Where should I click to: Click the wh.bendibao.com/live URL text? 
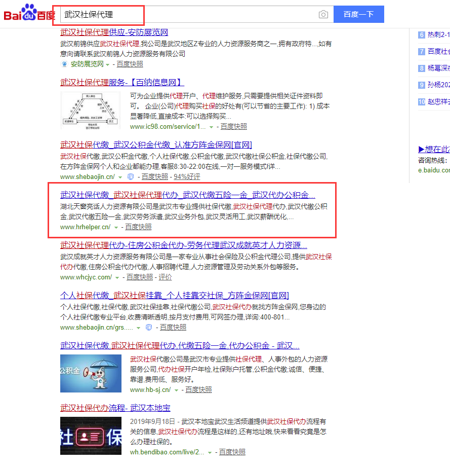click(167, 452)
